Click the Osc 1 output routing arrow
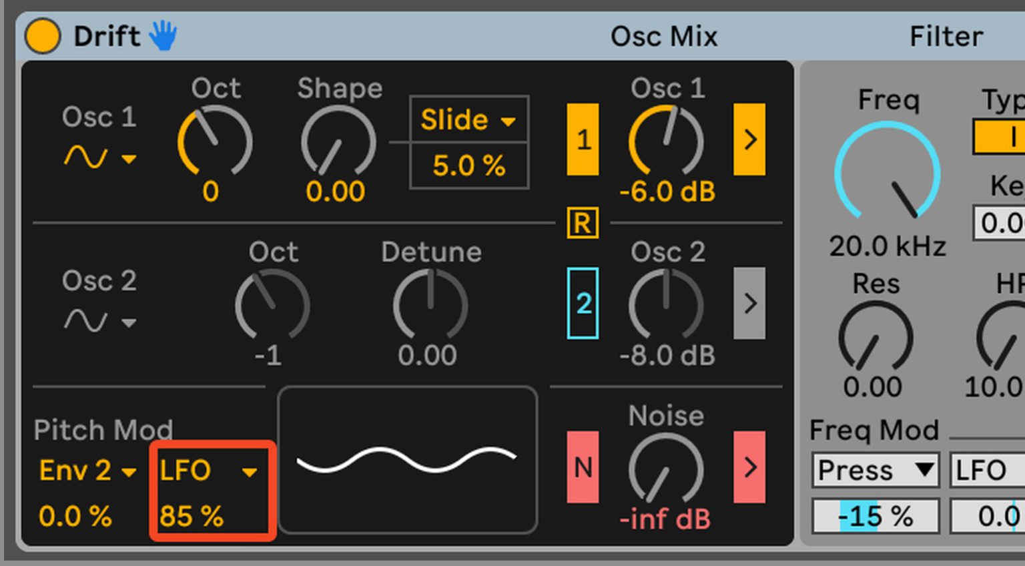 click(x=749, y=140)
